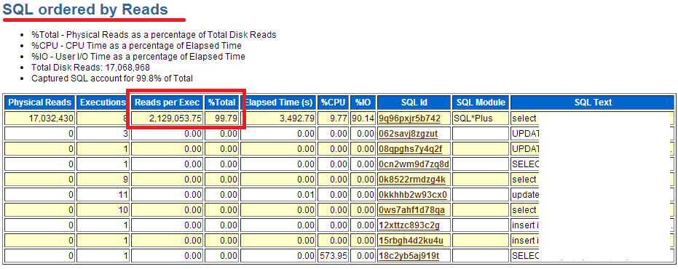Click the %CPU column header
This screenshot has height=269, width=678.
coord(334,103)
